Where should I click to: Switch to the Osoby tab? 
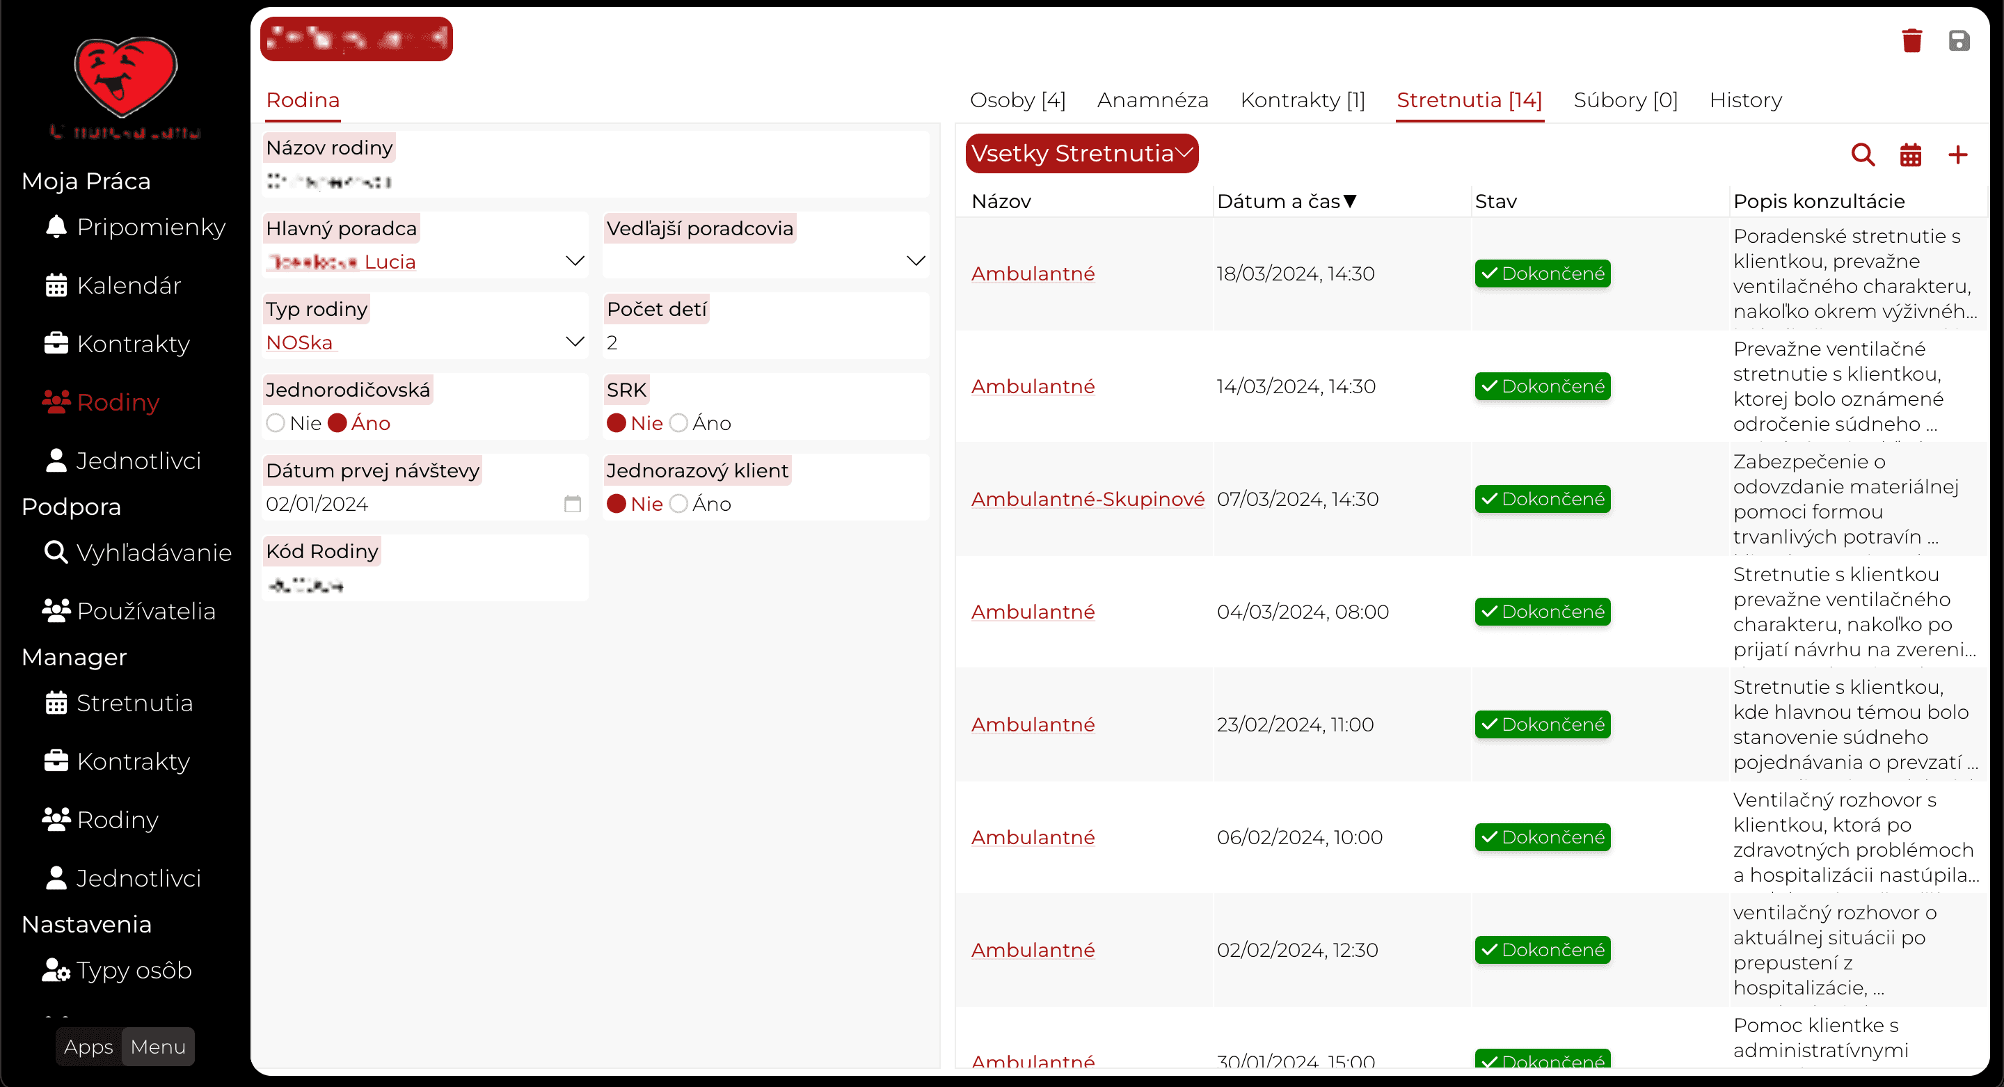(x=1017, y=100)
